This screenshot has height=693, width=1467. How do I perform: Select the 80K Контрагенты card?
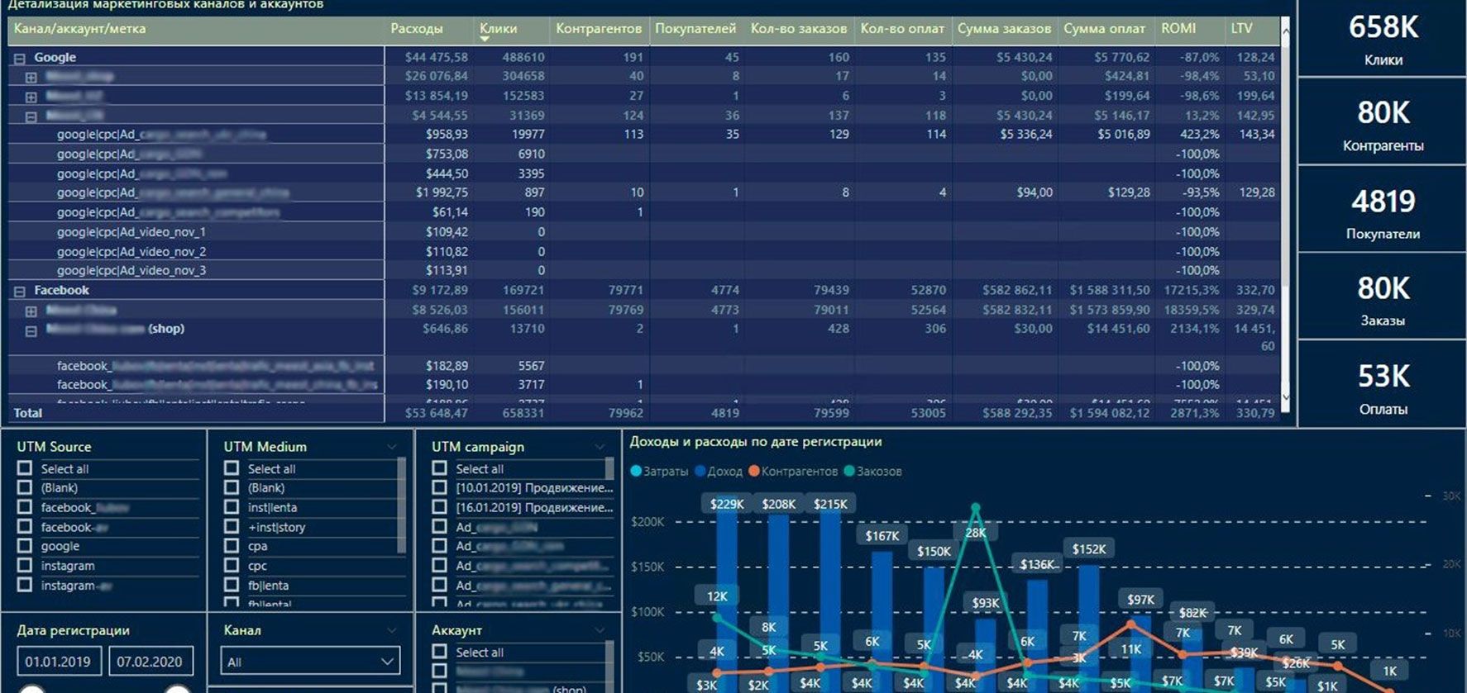tap(1383, 122)
